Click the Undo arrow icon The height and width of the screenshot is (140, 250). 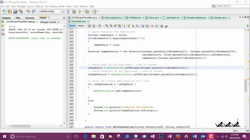(x=28, y=11)
